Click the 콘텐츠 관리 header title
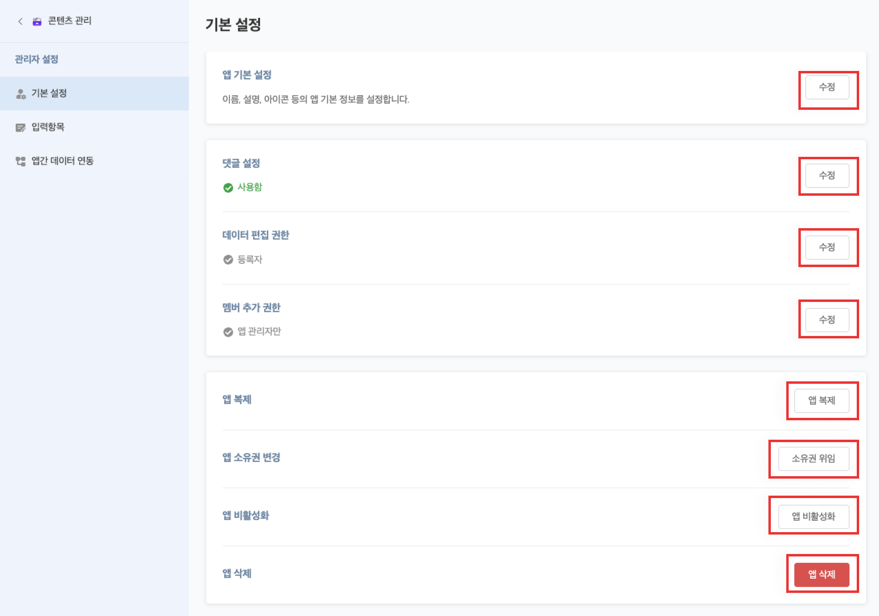Screen dimensions: 879x616 pos(70,21)
